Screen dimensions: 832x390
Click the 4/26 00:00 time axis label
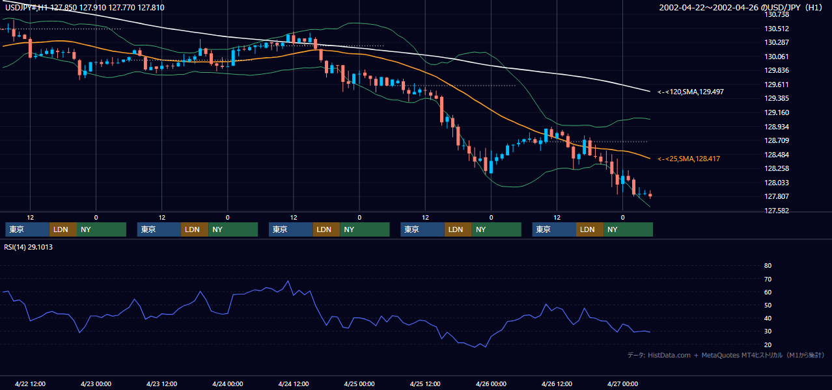coord(491,383)
